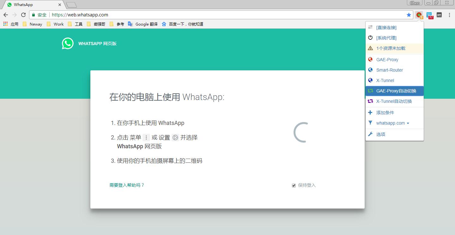Select [直接连接] in proxy menu

click(x=394, y=27)
